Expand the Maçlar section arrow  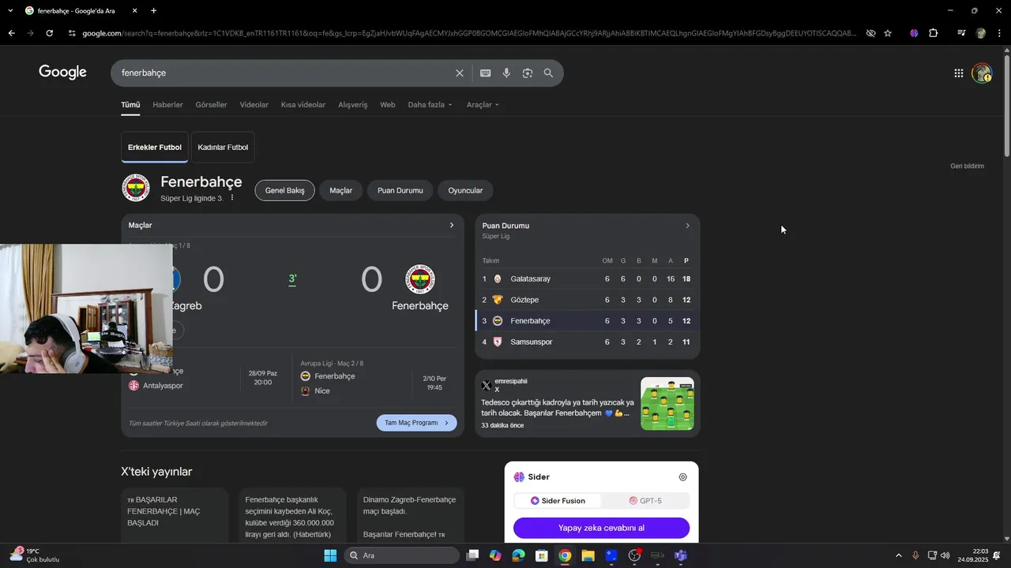point(452,225)
